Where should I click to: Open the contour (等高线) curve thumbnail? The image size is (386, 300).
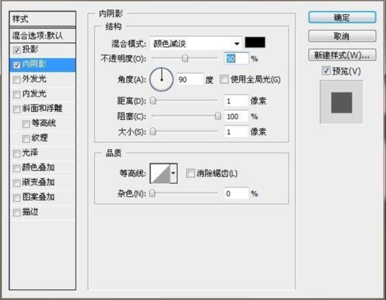pos(160,173)
